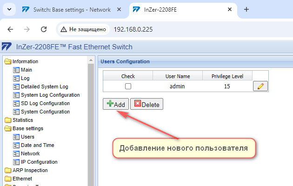Click the Date and Time page icon
Viewport: 293px width, 186px height.
pyautogui.click(x=16, y=145)
